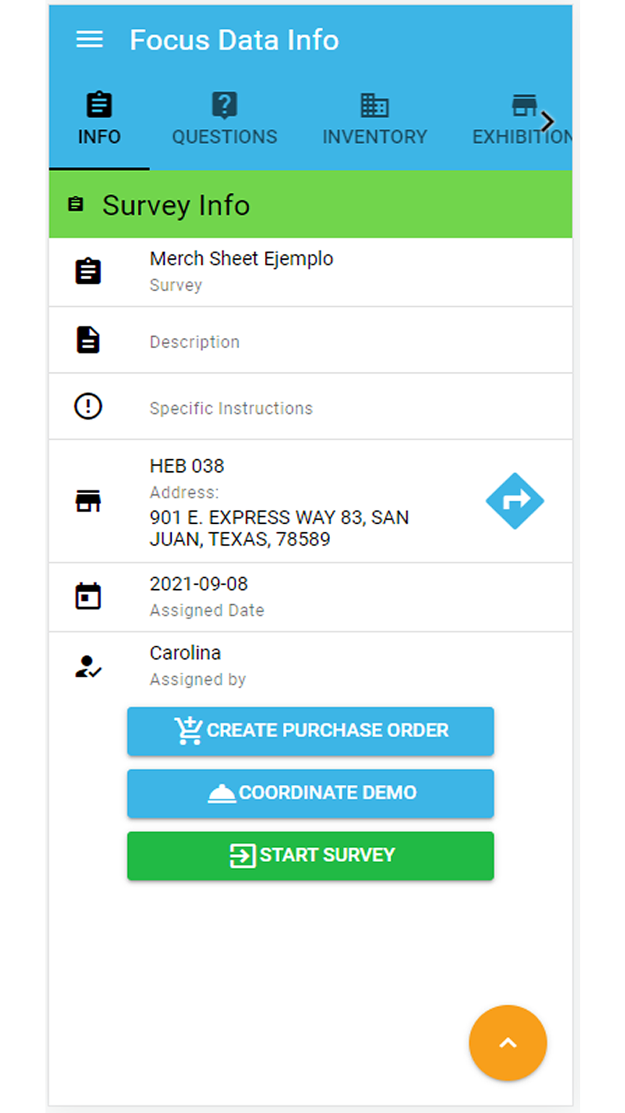Click the store icon beside HEB 038
Viewport: 625px width, 1113px height.
(88, 501)
